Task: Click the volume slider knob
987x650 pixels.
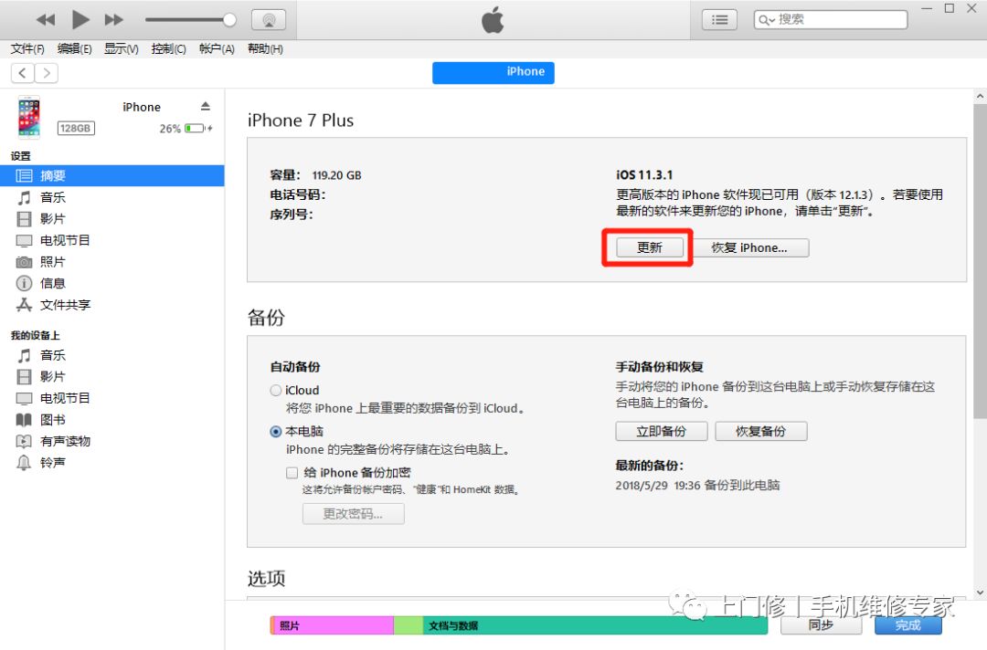Action: pos(229,20)
